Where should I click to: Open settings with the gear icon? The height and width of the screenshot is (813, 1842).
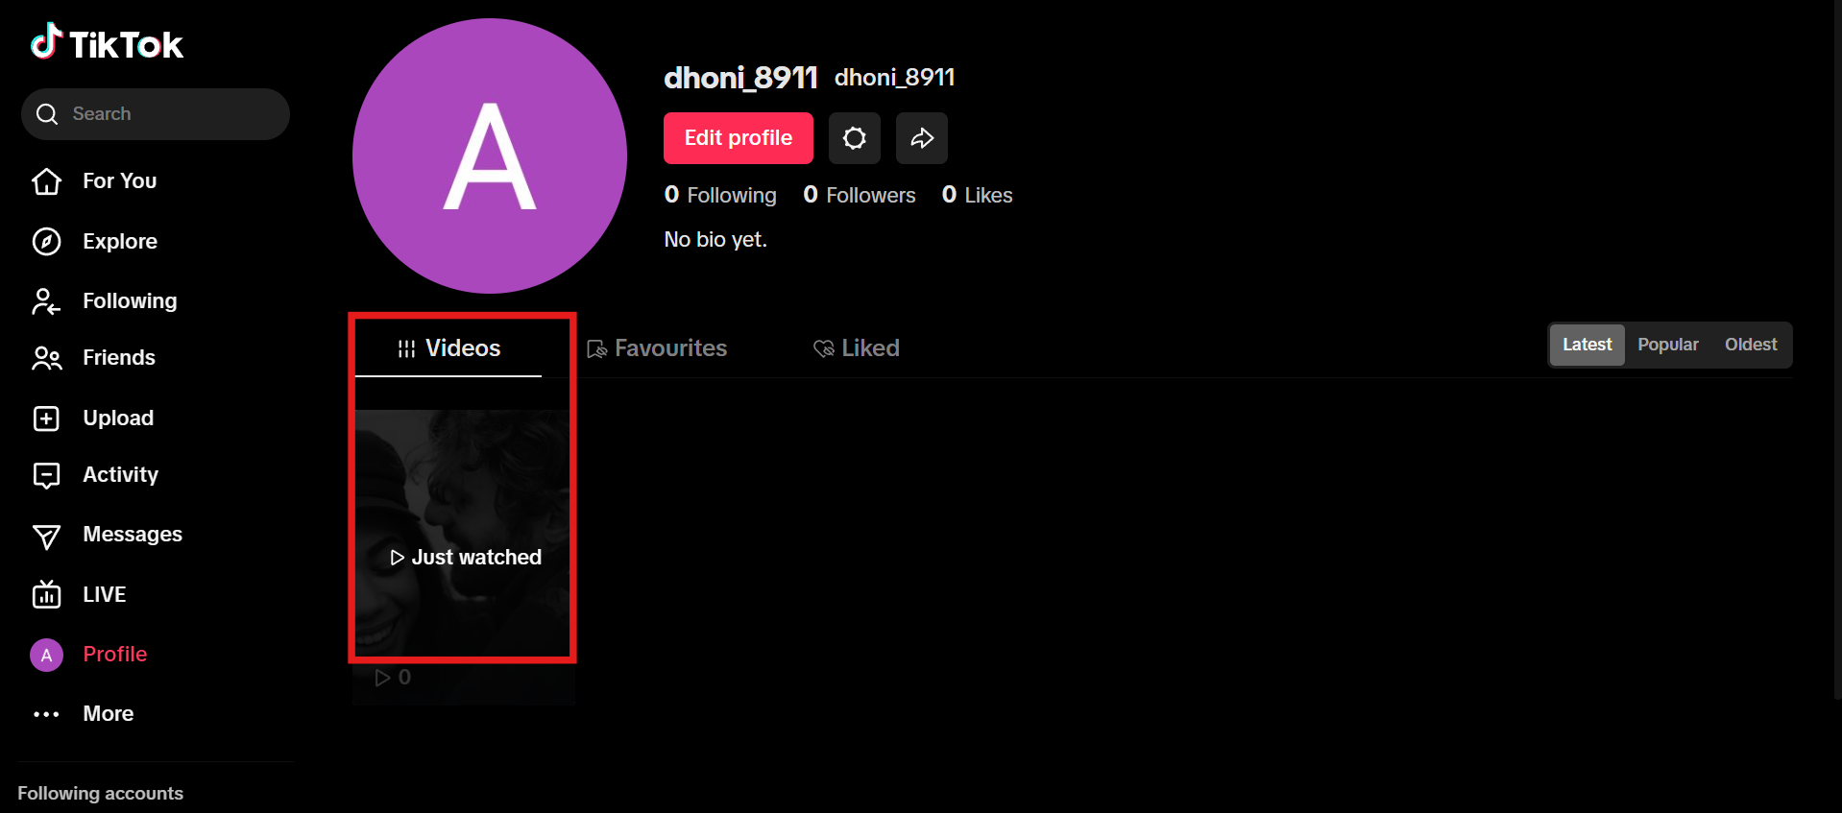click(x=855, y=138)
